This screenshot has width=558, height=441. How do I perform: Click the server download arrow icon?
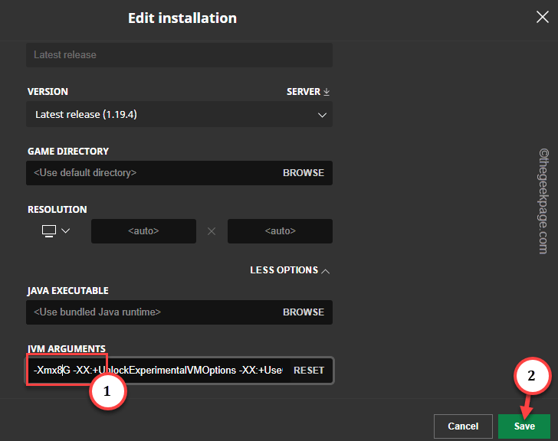327,92
